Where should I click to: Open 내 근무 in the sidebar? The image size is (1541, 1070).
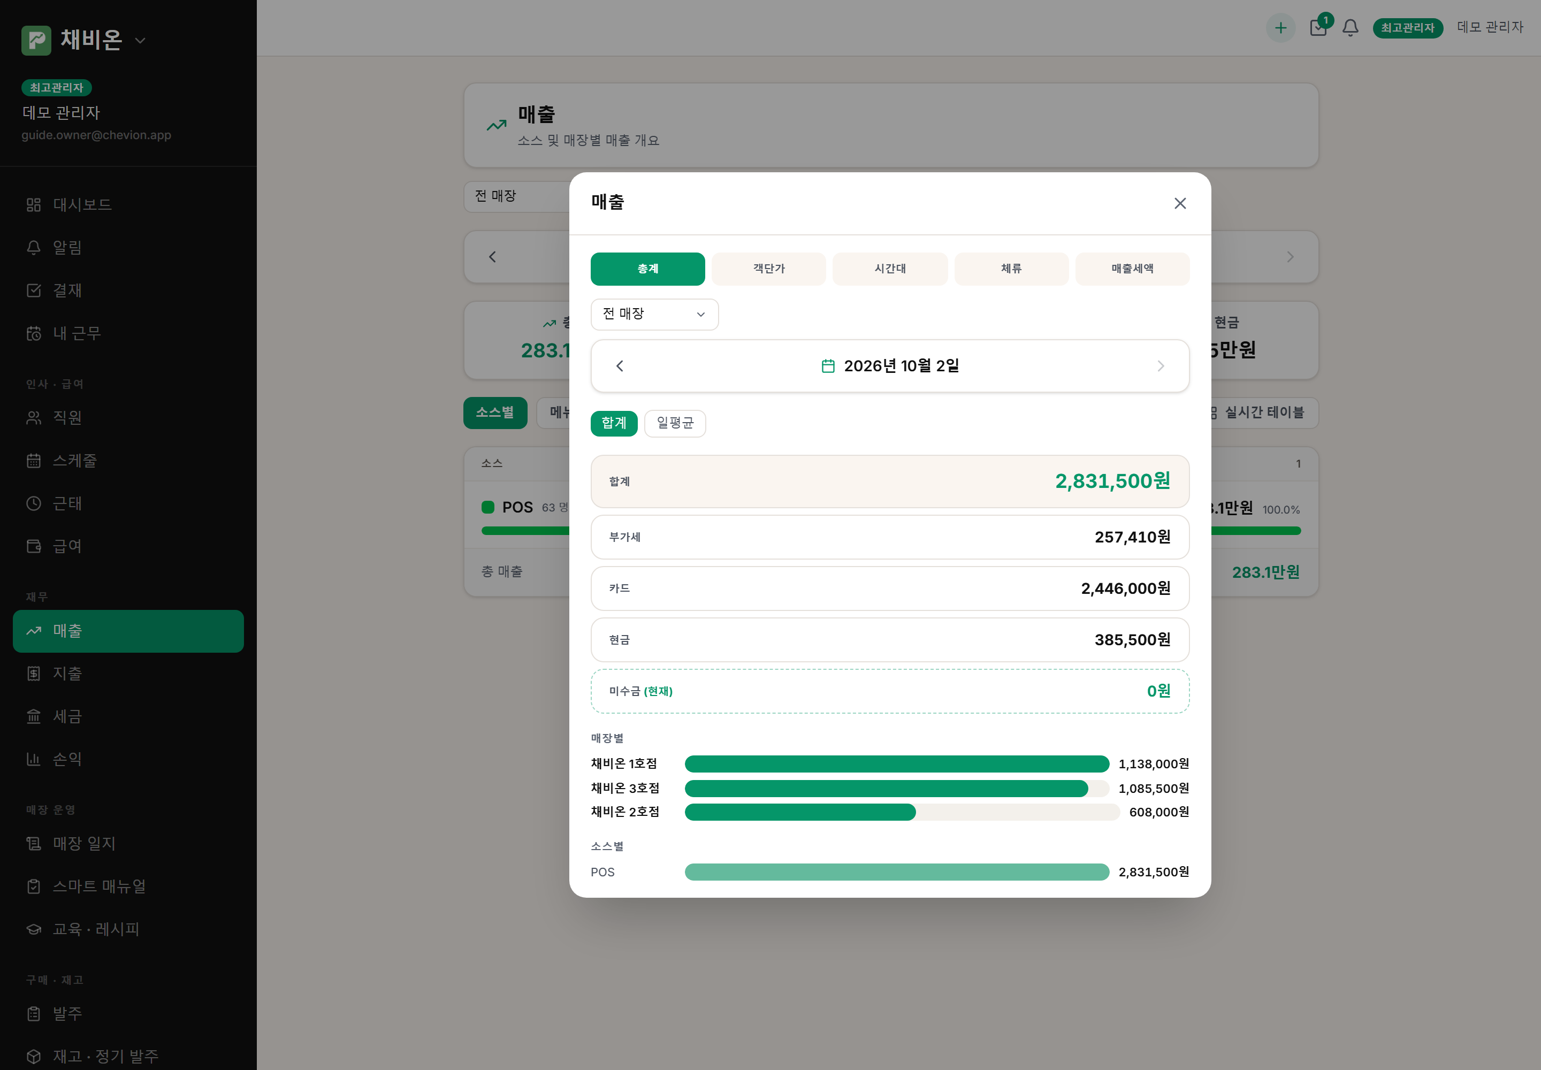[128, 333]
